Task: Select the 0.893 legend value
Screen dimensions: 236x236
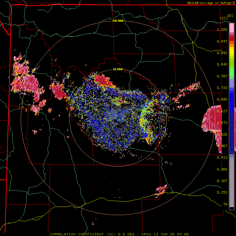Action: (x=222, y=53)
